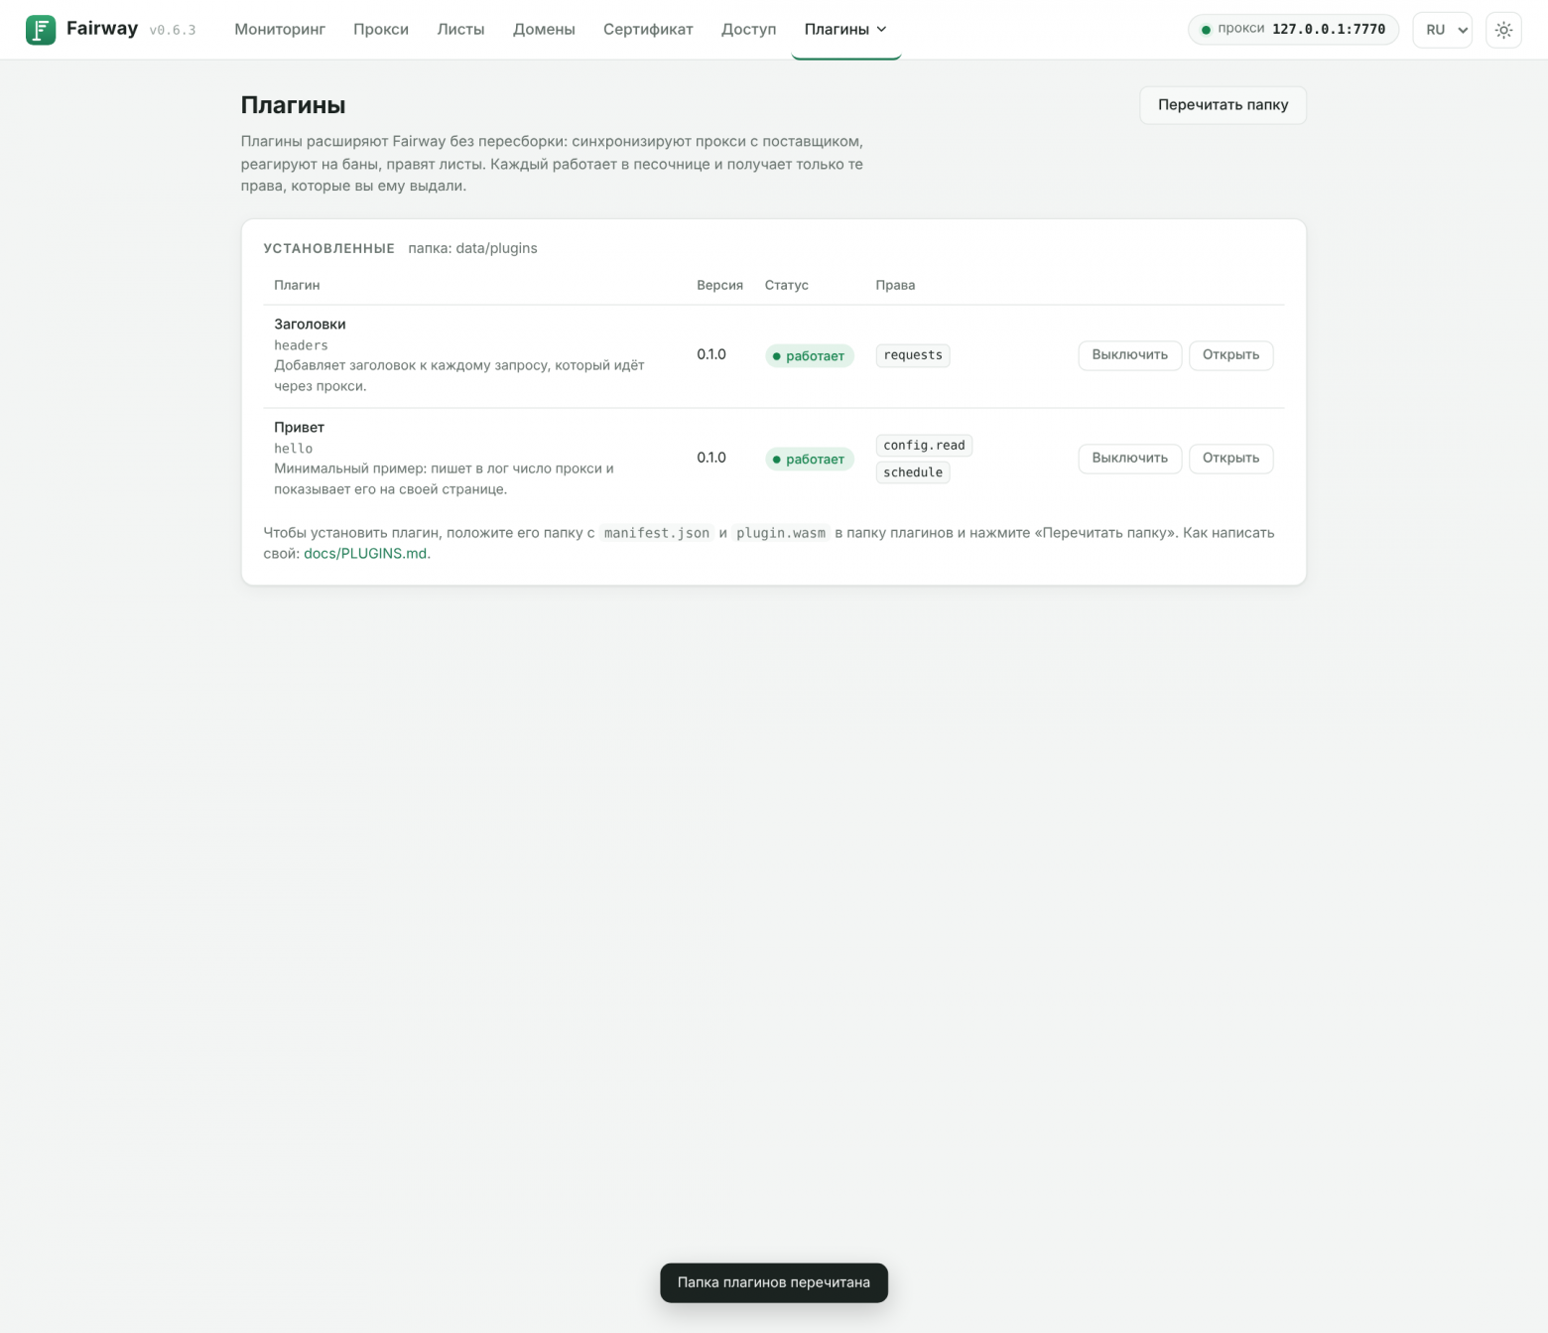Screen dimensions: 1548x1333
Task: Click the Перечитать папку button
Action: click(x=1223, y=105)
